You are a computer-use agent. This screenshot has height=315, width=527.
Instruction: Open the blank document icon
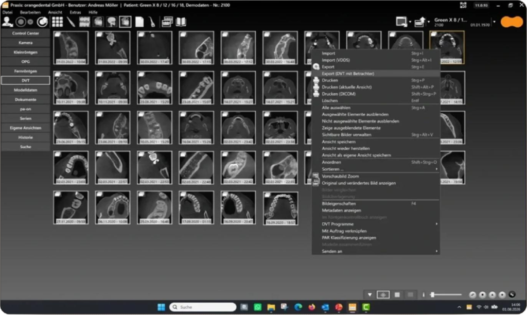point(139,22)
